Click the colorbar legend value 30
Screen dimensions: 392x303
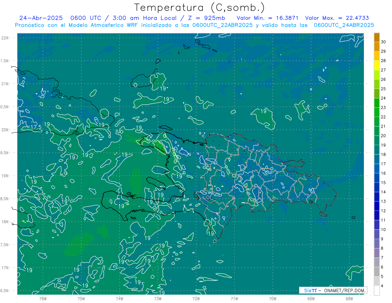[384, 42]
